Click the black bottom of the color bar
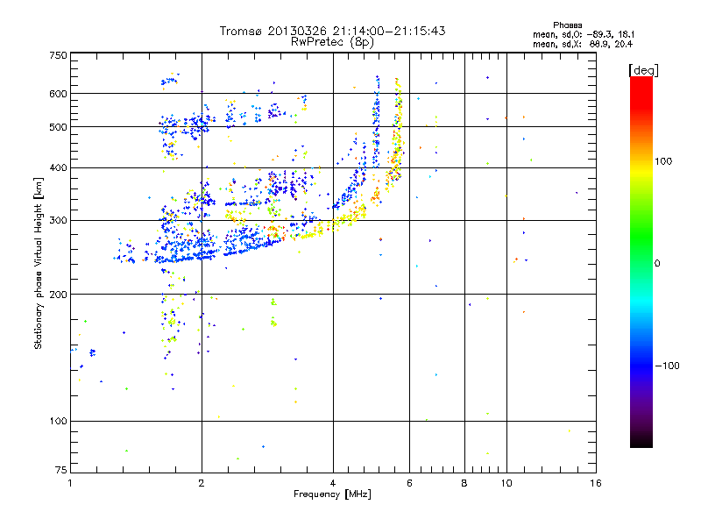Screen dimensions: 701x526 (641, 441)
